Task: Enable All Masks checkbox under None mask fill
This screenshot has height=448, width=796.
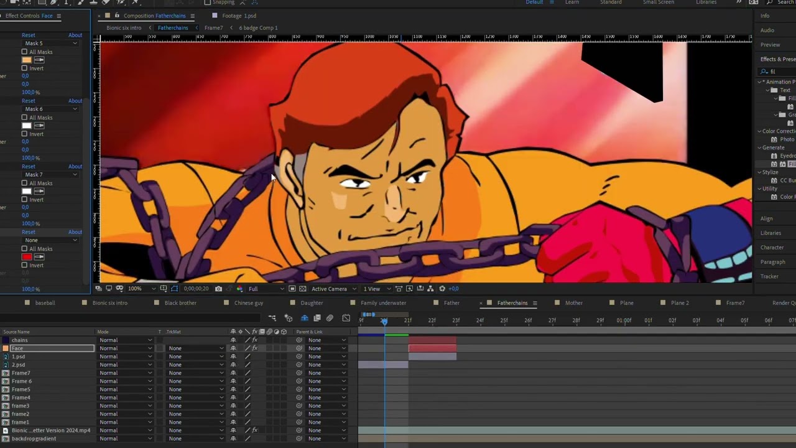Action: click(x=25, y=249)
